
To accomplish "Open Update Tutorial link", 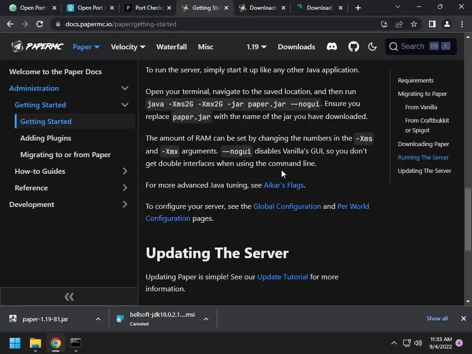I will [x=283, y=277].
